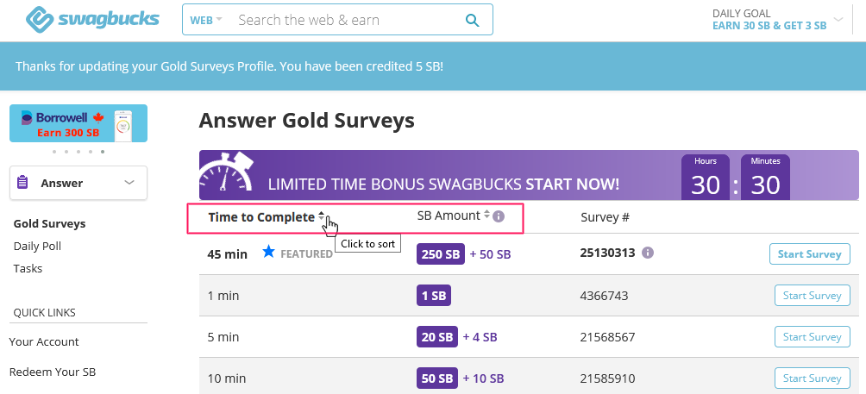Click the QUICK LINKS heading
This screenshot has height=394, width=866.
click(x=44, y=313)
